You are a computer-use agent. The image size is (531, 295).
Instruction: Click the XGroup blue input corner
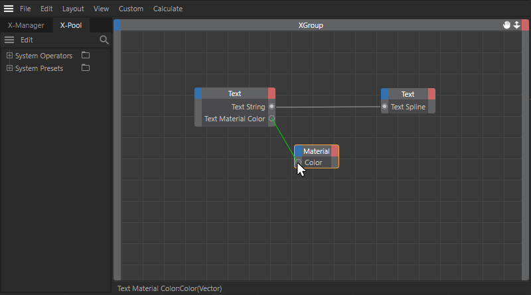(117, 25)
